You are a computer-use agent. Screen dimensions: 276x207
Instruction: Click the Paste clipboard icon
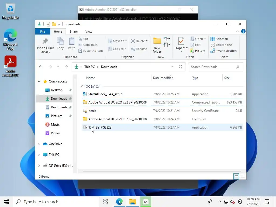point(71,41)
